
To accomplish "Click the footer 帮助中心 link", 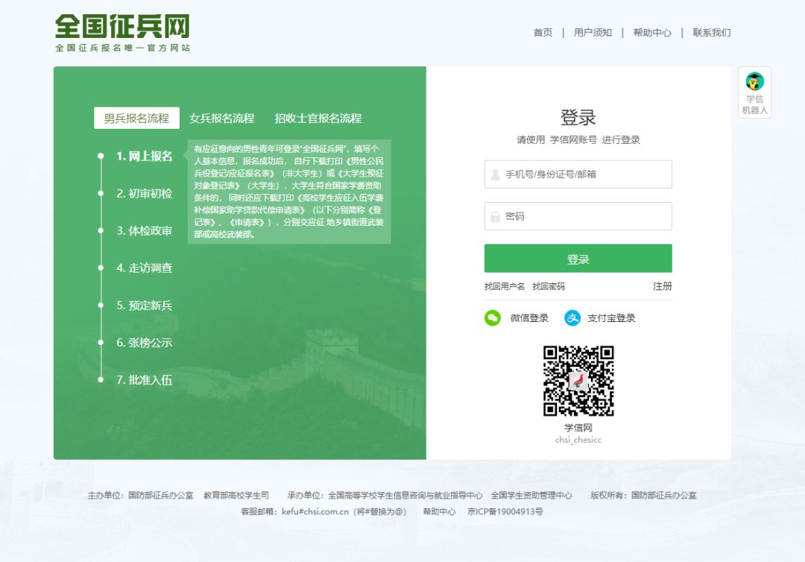I will [439, 512].
